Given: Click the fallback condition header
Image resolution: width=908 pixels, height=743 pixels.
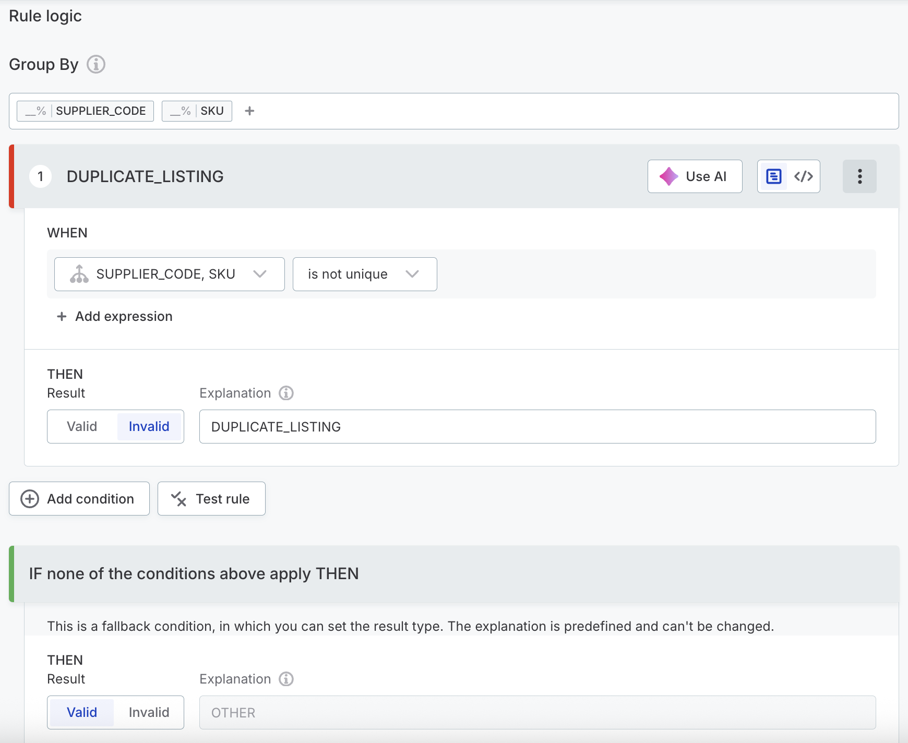Looking at the screenshot, I should point(454,574).
